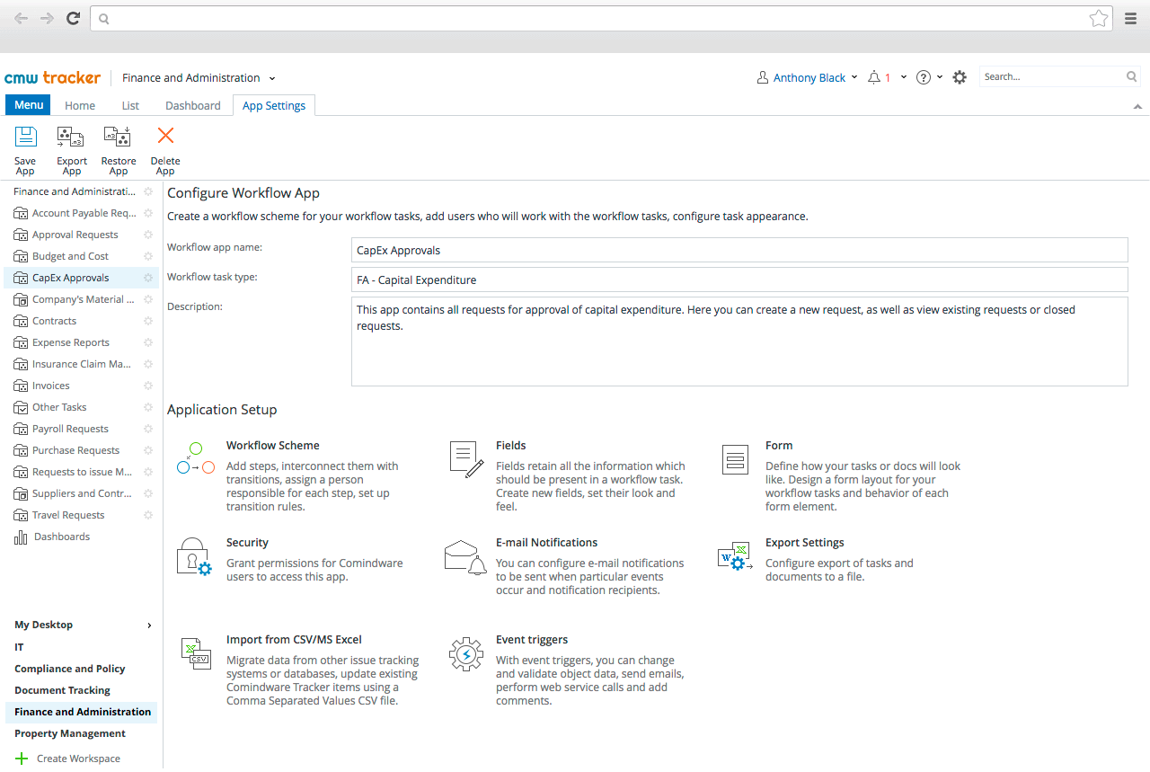Viewport: 1150px width, 772px height.
Task: Open the Workflow Scheme setup icon
Action: point(195,459)
